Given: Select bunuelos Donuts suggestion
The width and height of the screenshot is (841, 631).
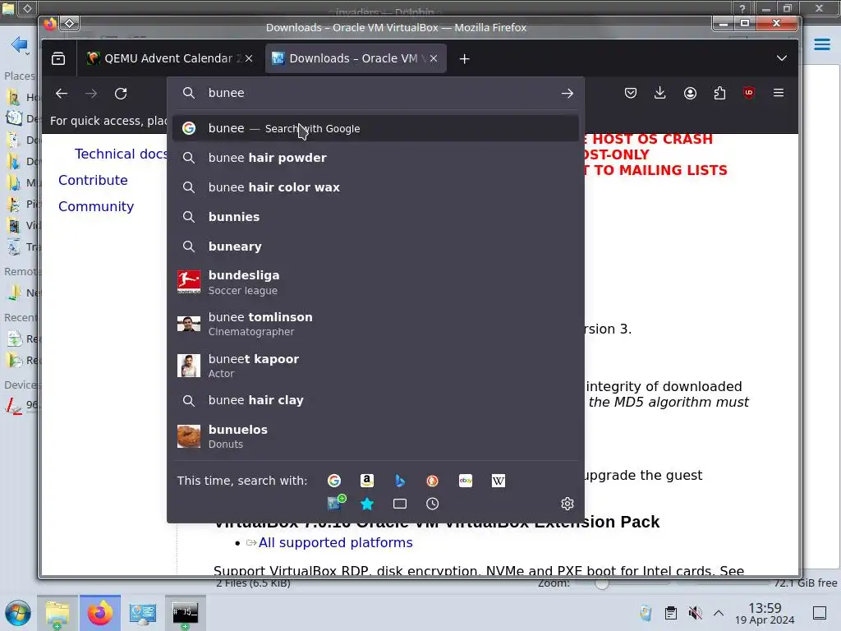Looking at the screenshot, I should click(375, 436).
